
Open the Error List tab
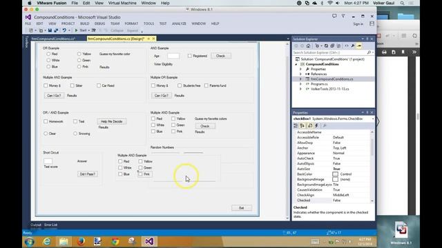coord(50,225)
